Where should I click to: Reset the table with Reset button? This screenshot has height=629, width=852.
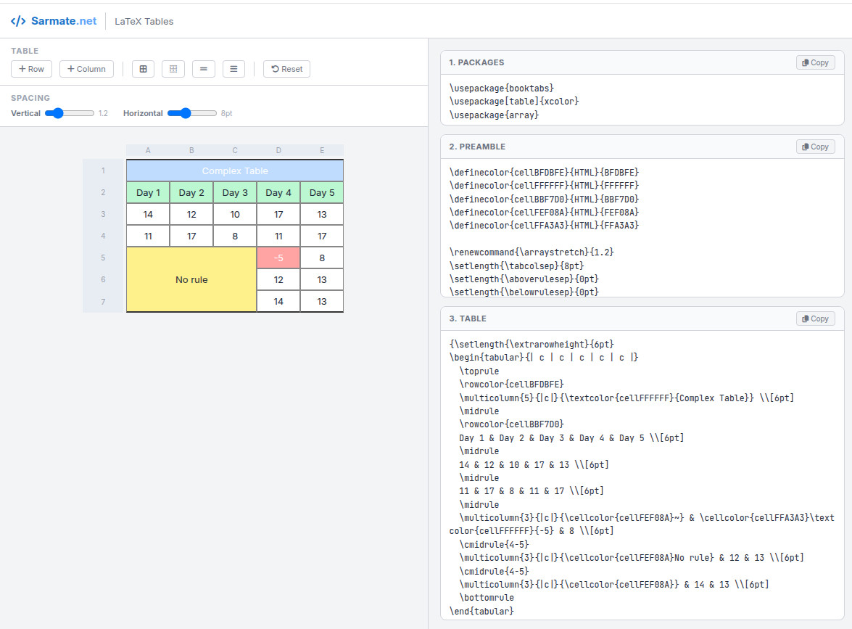tap(287, 69)
